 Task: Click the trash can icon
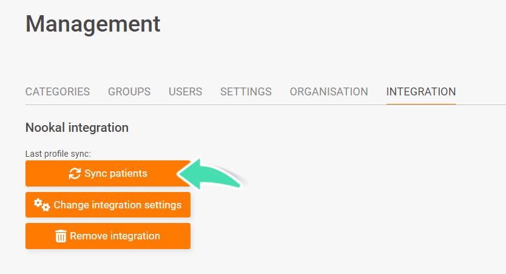point(61,236)
